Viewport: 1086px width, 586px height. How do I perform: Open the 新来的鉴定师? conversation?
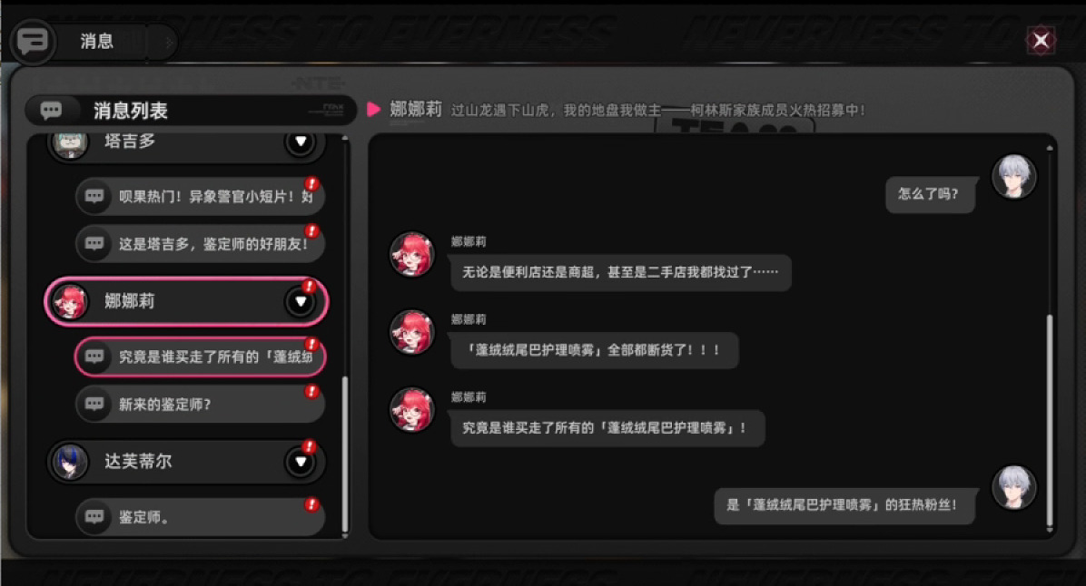click(x=200, y=404)
